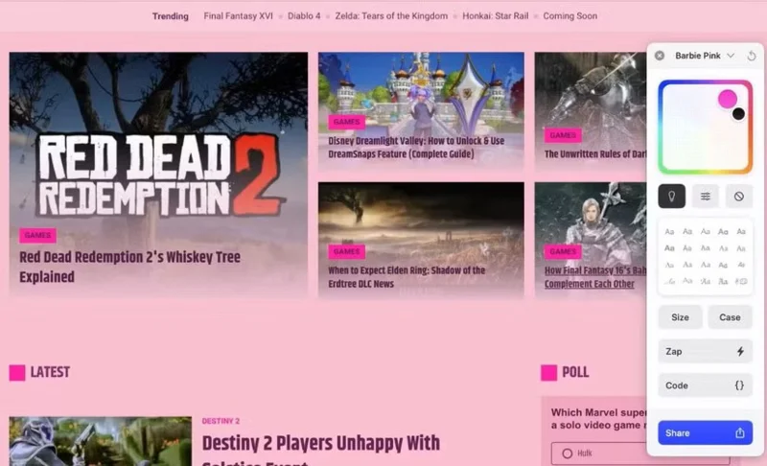767x466 pixels.
Task: Open Diablo 4 trending link
Action: click(x=304, y=16)
